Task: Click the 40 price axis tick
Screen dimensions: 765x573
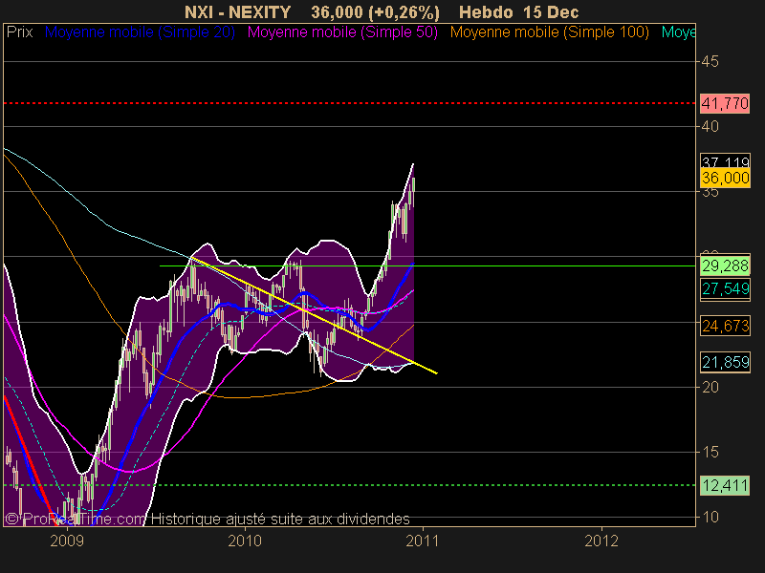Action: coord(710,127)
